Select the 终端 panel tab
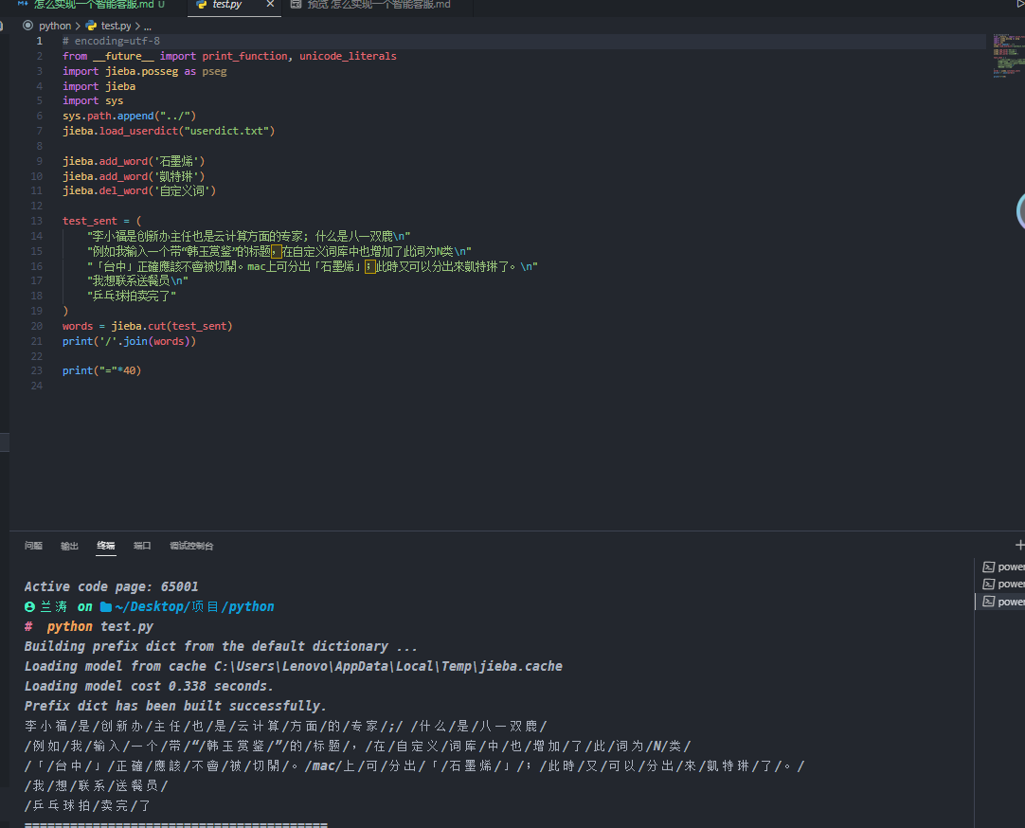1025x828 pixels. tap(106, 546)
